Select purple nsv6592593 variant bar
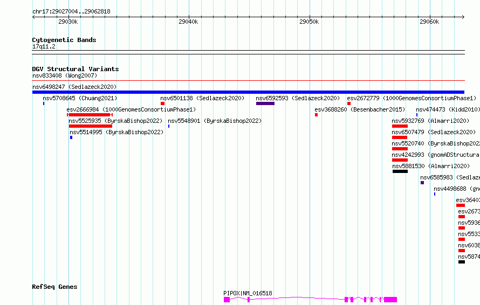The image size is (480, 305). 265,103
